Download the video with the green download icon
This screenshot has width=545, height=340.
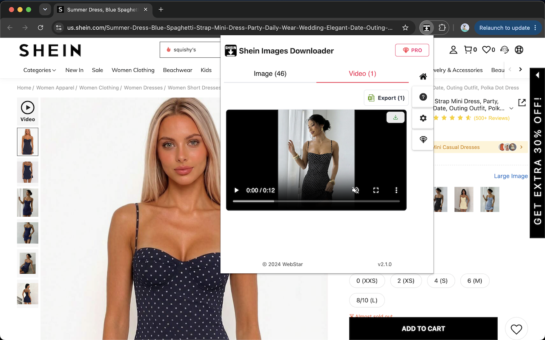pyautogui.click(x=396, y=117)
